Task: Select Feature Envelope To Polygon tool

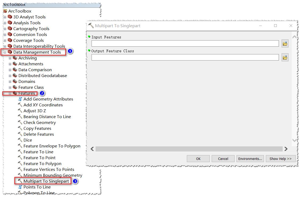Action: click(x=52, y=146)
